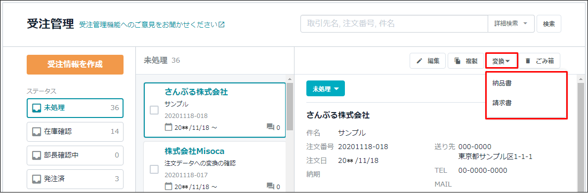Select the 発注済 status filter
The width and height of the screenshot is (588, 194).
pyautogui.click(x=75, y=179)
